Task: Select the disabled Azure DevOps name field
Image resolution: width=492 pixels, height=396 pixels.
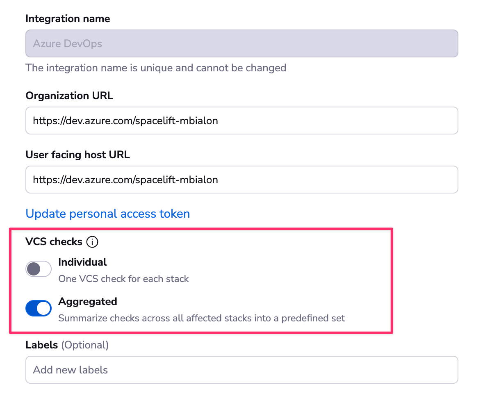Action: pos(242,43)
